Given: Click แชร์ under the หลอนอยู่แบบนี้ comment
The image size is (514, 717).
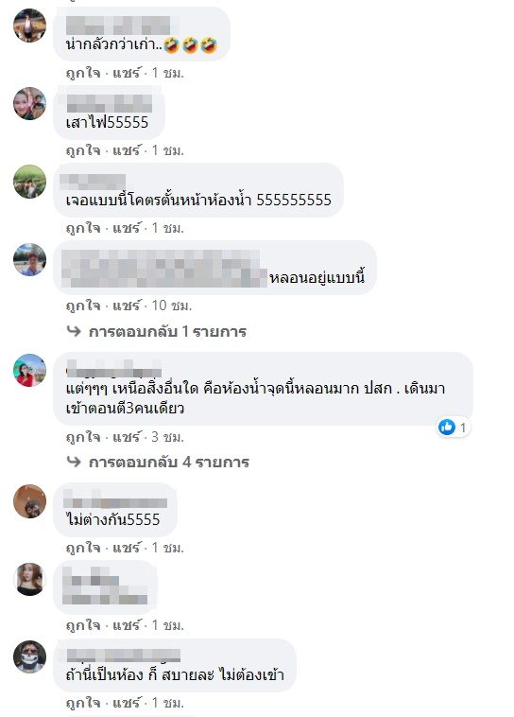Looking at the screenshot, I should tap(126, 305).
